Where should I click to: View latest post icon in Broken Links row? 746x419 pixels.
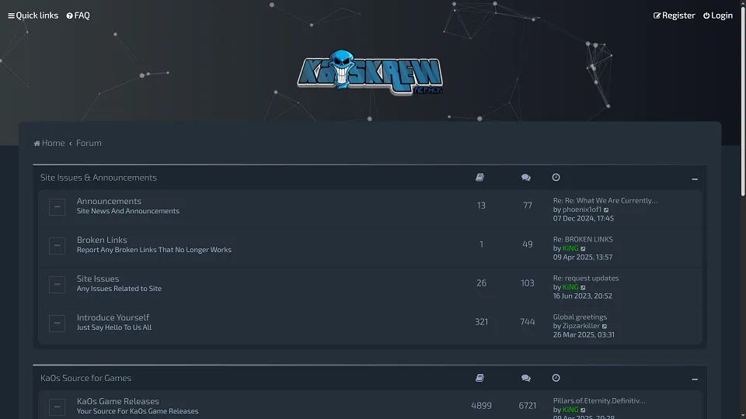584,249
